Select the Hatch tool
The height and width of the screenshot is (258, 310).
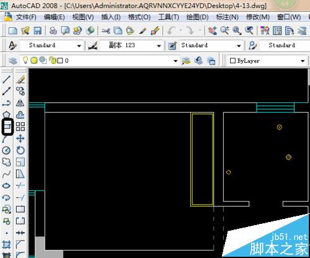click(6, 245)
